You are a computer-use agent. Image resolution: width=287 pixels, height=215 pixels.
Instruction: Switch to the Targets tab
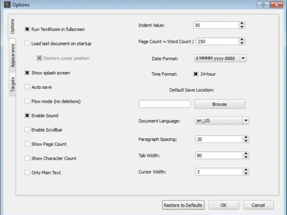(x=13, y=84)
